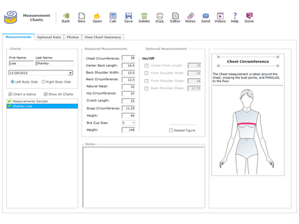Click Crotch Length value field
The height and width of the screenshot is (224, 299).
coord(128,101)
